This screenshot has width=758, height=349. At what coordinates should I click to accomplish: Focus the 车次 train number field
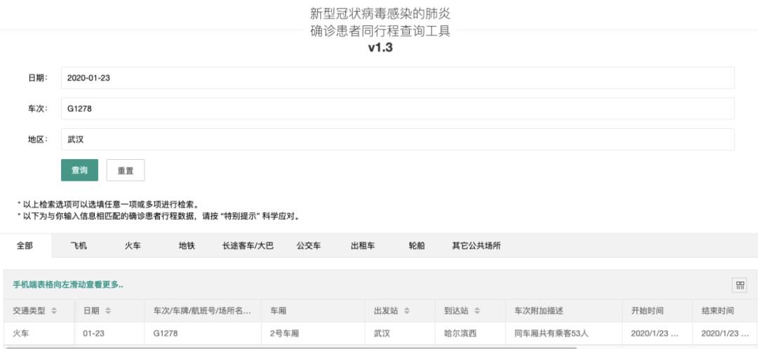pyautogui.click(x=397, y=109)
